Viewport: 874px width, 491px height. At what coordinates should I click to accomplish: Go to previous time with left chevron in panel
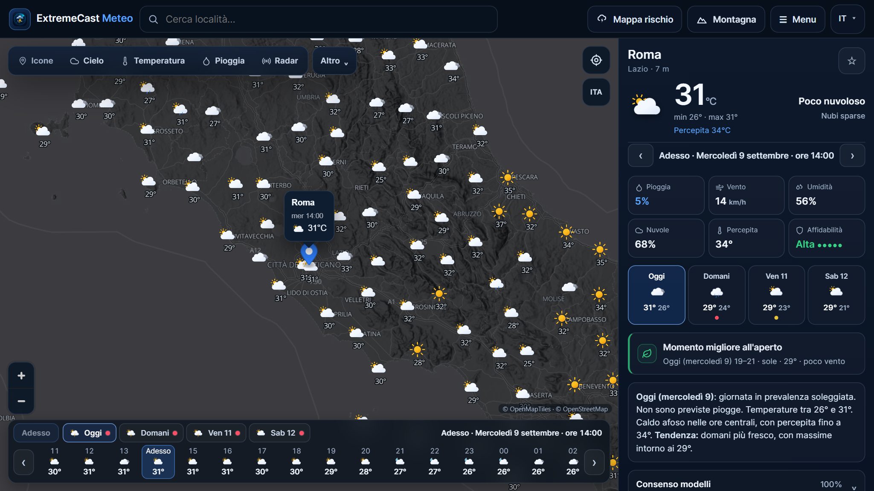(640, 156)
